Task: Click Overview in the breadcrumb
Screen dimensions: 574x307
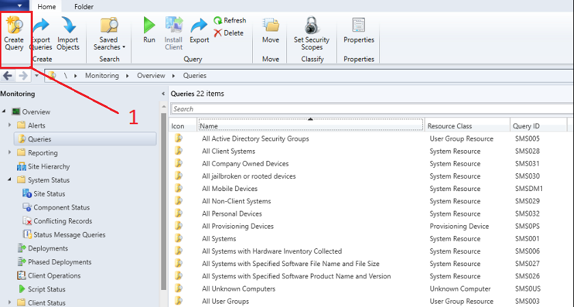Action: click(151, 76)
